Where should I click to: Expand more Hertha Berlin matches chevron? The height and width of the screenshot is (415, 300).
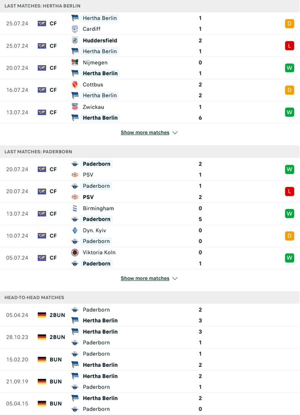tap(175, 133)
